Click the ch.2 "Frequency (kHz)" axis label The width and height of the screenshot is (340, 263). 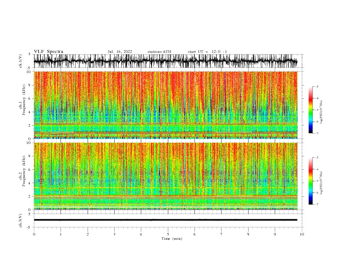click(24, 171)
